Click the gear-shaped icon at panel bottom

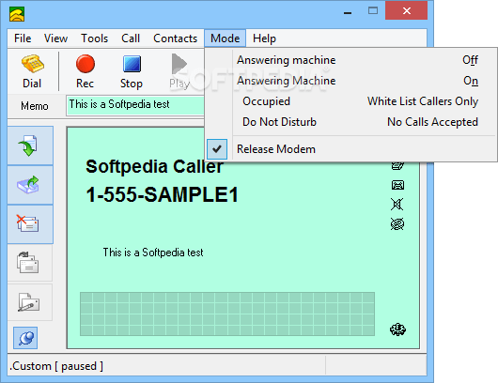click(x=397, y=329)
